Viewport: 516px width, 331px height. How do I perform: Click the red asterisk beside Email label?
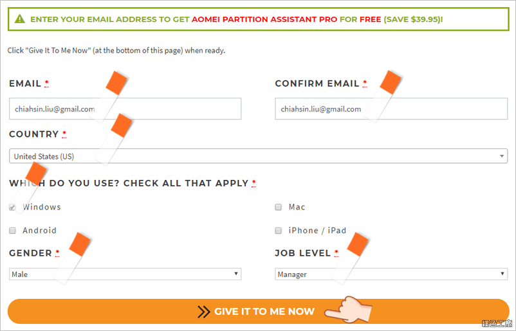pos(47,84)
